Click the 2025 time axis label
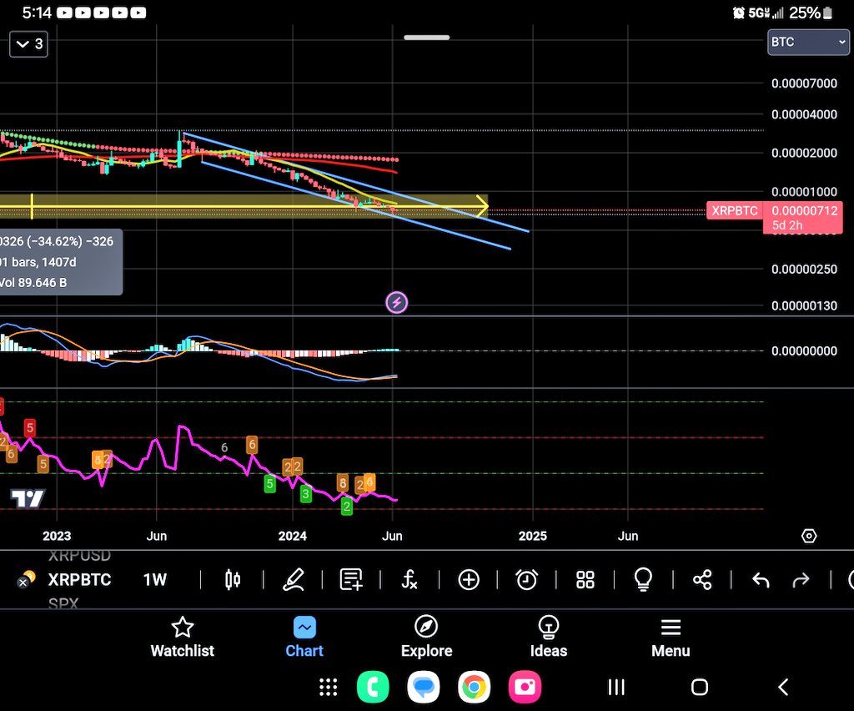The image size is (854, 711). pyautogui.click(x=533, y=536)
